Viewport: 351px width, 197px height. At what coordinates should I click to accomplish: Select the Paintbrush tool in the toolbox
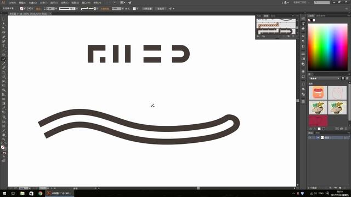point(3,59)
